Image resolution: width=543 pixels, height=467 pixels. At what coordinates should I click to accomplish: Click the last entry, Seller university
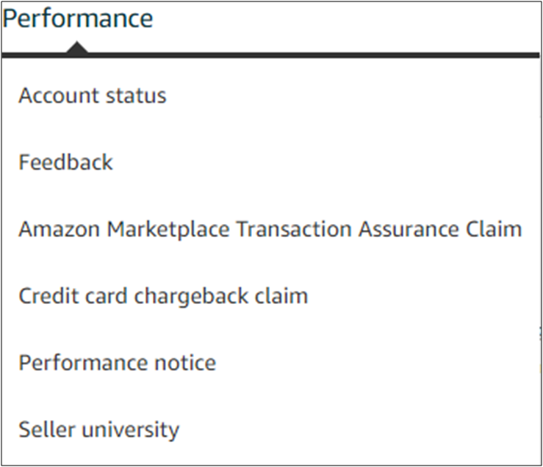coord(98,429)
